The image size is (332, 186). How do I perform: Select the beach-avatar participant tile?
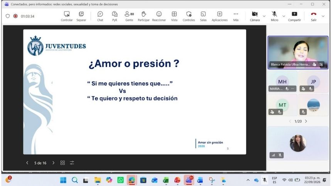click(x=313, y=105)
